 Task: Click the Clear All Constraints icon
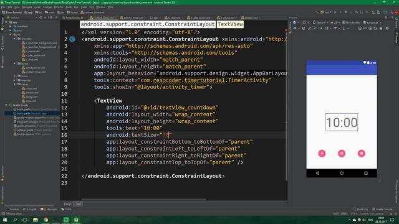click(x=309, y=29)
